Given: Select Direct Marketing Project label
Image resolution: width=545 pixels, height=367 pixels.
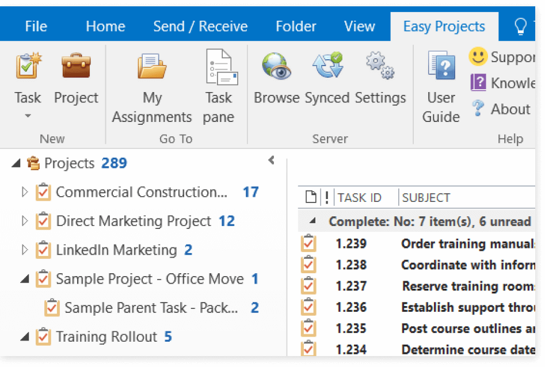Looking at the screenshot, I should point(134,221).
